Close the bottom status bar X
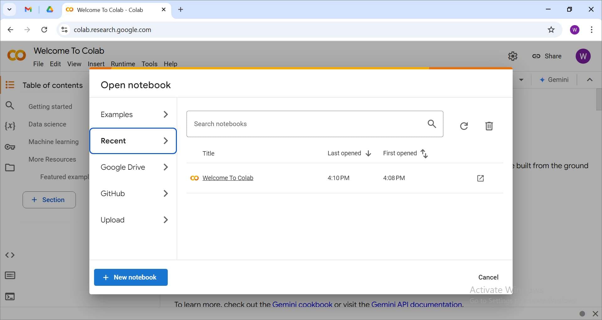Viewport: 602px width, 320px height. [595, 314]
